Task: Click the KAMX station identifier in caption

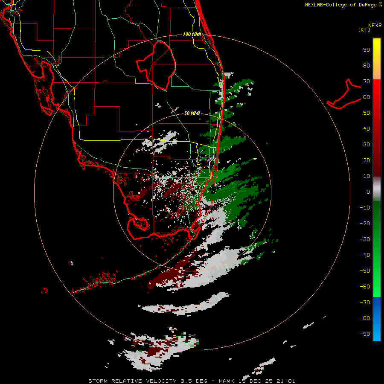Action: 227,381
